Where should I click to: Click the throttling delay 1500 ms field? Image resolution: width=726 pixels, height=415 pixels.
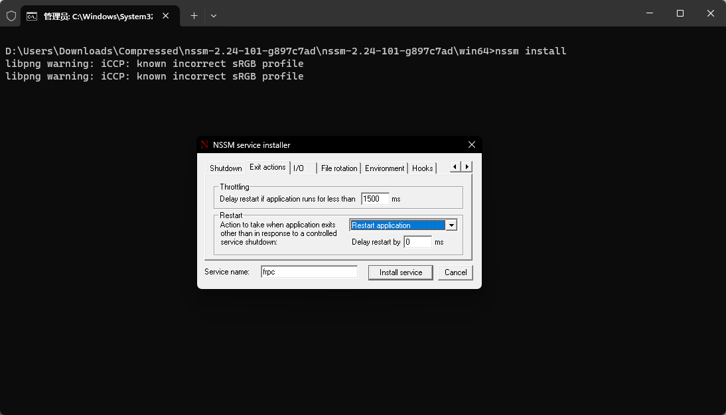pyautogui.click(x=374, y=198)
